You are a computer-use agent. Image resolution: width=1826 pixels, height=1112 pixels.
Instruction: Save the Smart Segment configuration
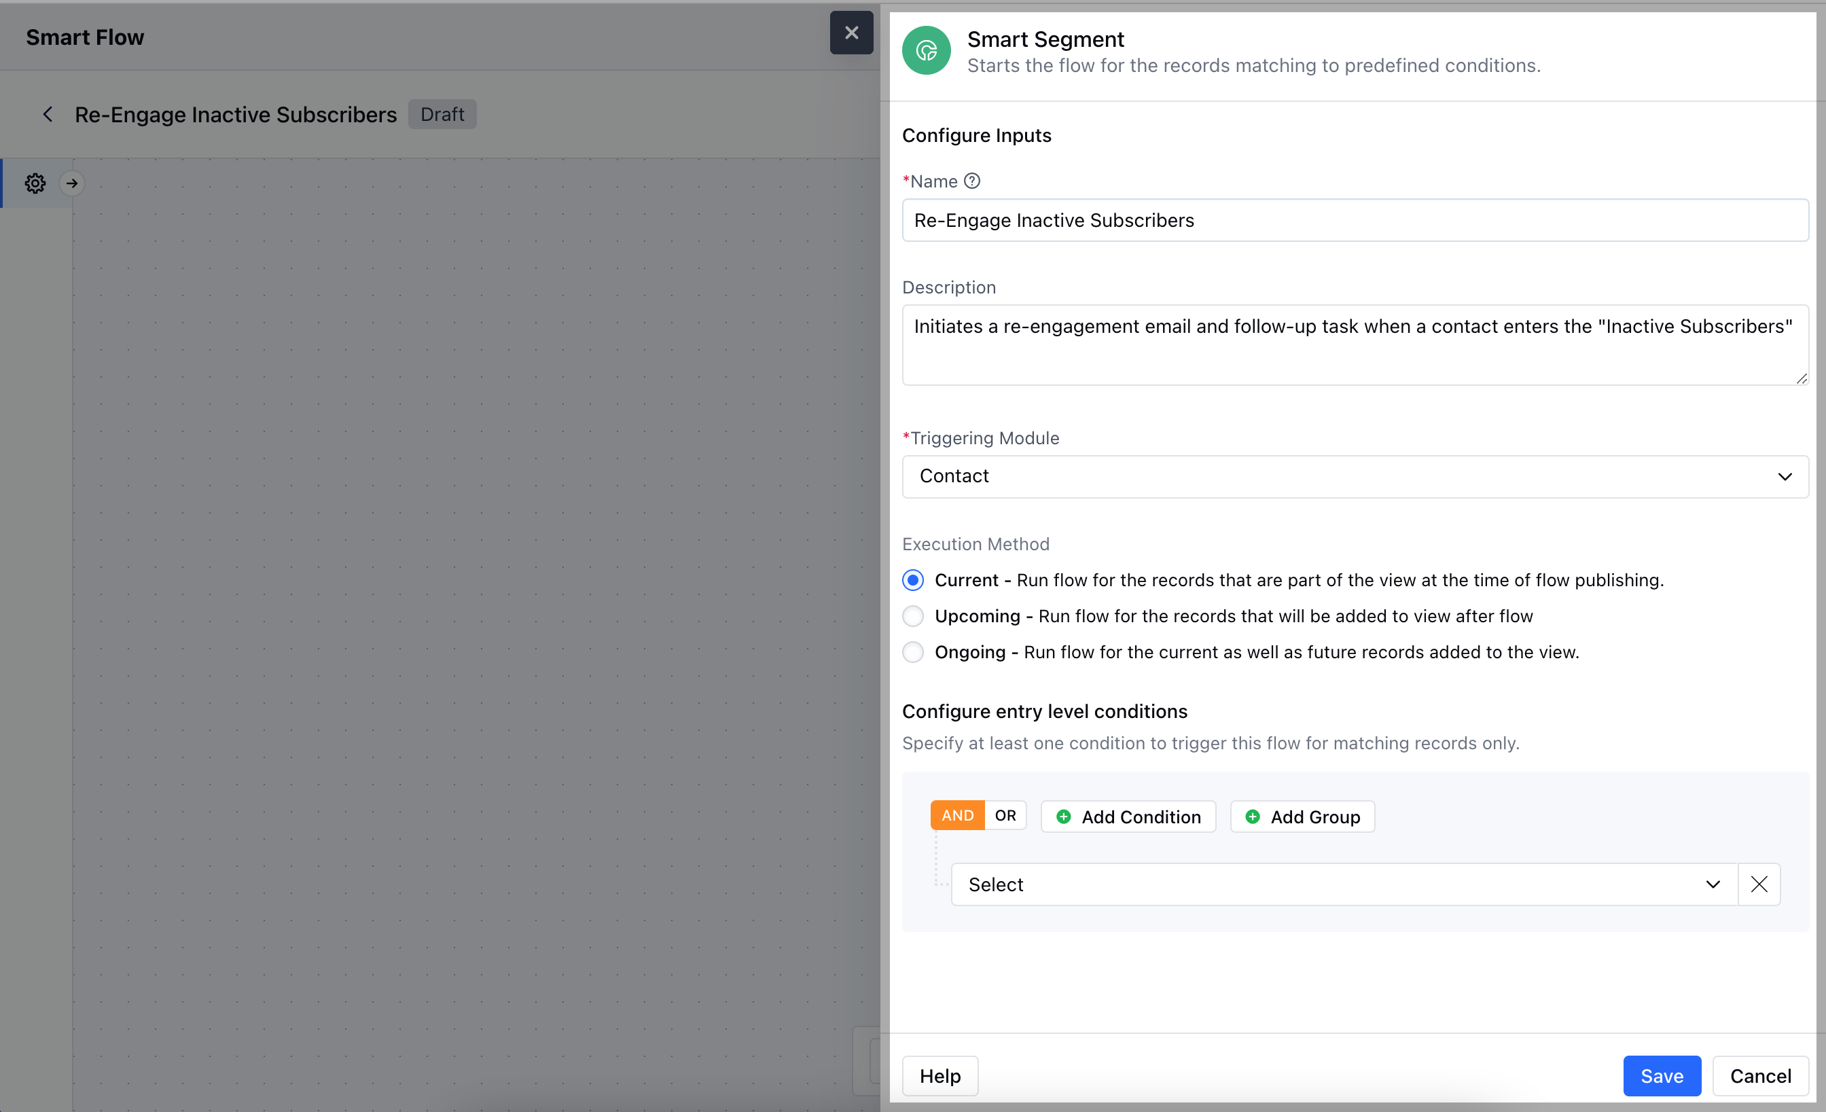pyautogui.click(x=1662, y=1076)
